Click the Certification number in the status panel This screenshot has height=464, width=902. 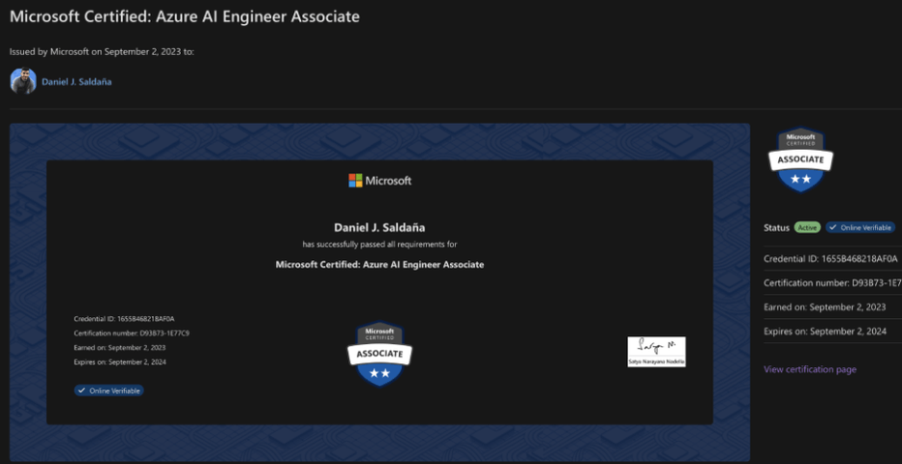[831, 282]
